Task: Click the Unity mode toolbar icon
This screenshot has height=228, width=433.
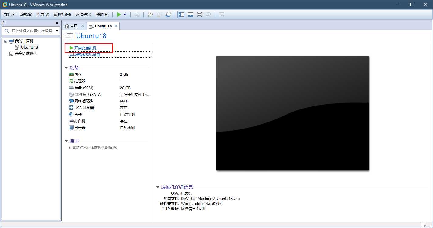Action: pos(209,15)
